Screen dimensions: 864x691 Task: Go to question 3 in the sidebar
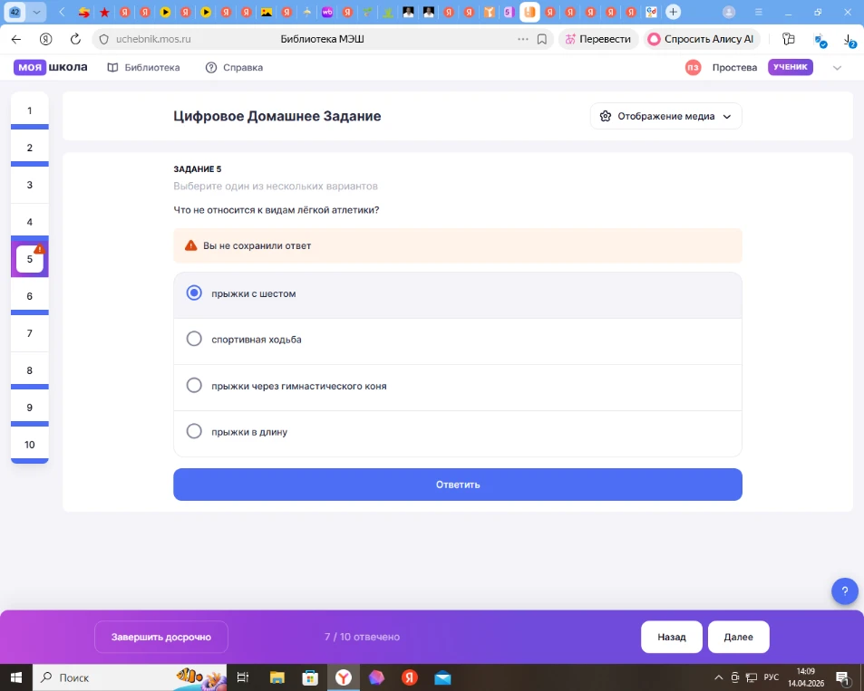tap(30, 185)
